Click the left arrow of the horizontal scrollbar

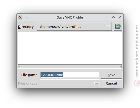tap(20, 67)
